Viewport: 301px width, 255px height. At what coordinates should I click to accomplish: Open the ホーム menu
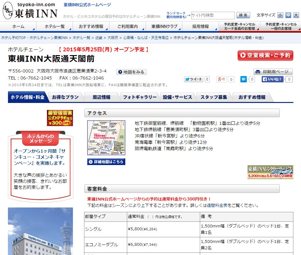18,27
